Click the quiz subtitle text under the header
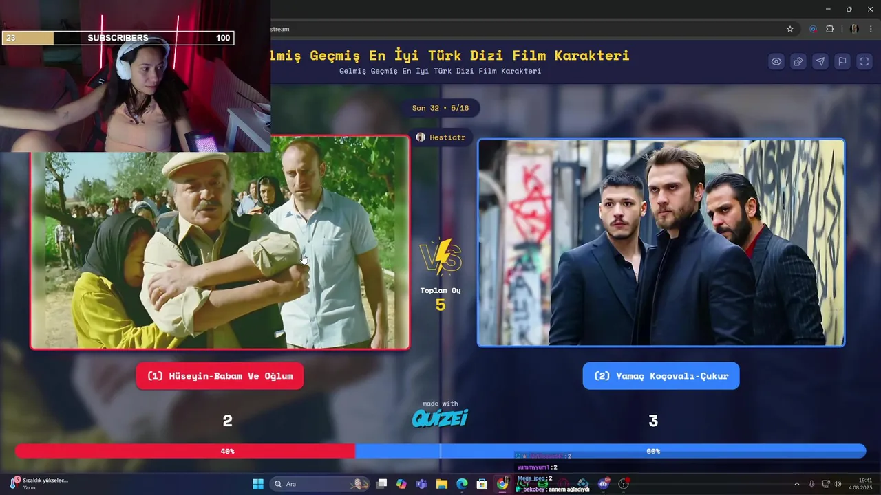The width and height of the screenshot is (881, 495). point(440,71)
